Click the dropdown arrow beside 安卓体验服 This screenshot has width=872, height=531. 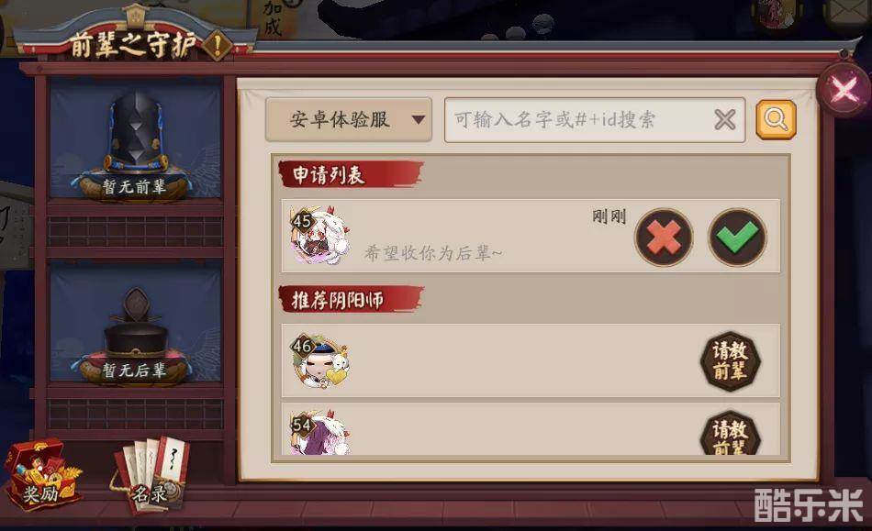tap(419, 119)
